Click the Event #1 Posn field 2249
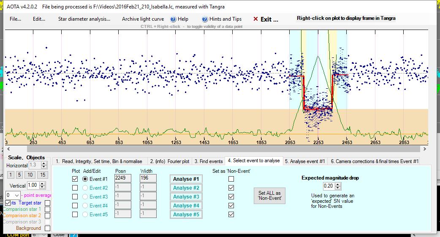440x237 pixels. pos(122,178)
